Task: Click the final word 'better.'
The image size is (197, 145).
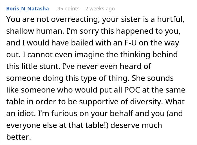Action: pyautogui.click(x=19, y=137)
